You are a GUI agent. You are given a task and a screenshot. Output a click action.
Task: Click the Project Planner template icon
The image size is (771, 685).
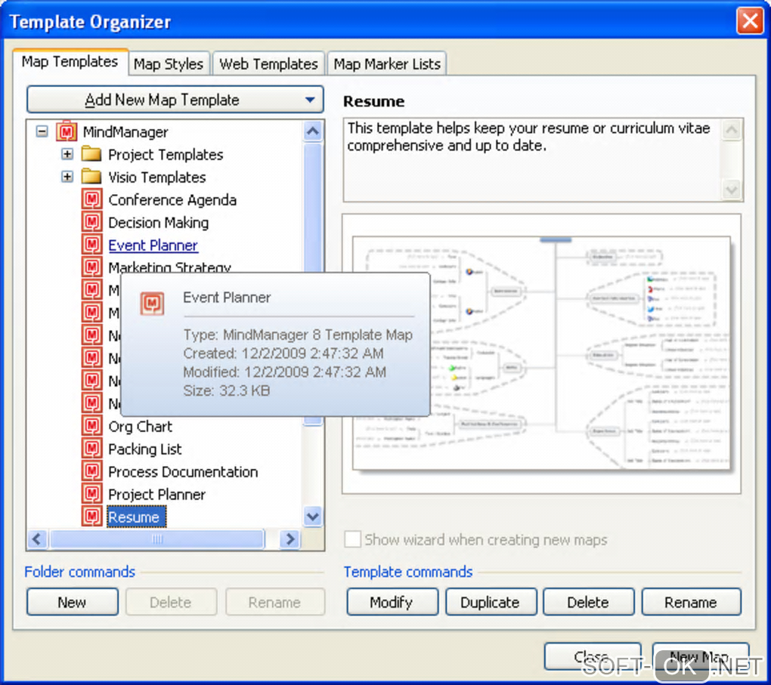point(92,494)
